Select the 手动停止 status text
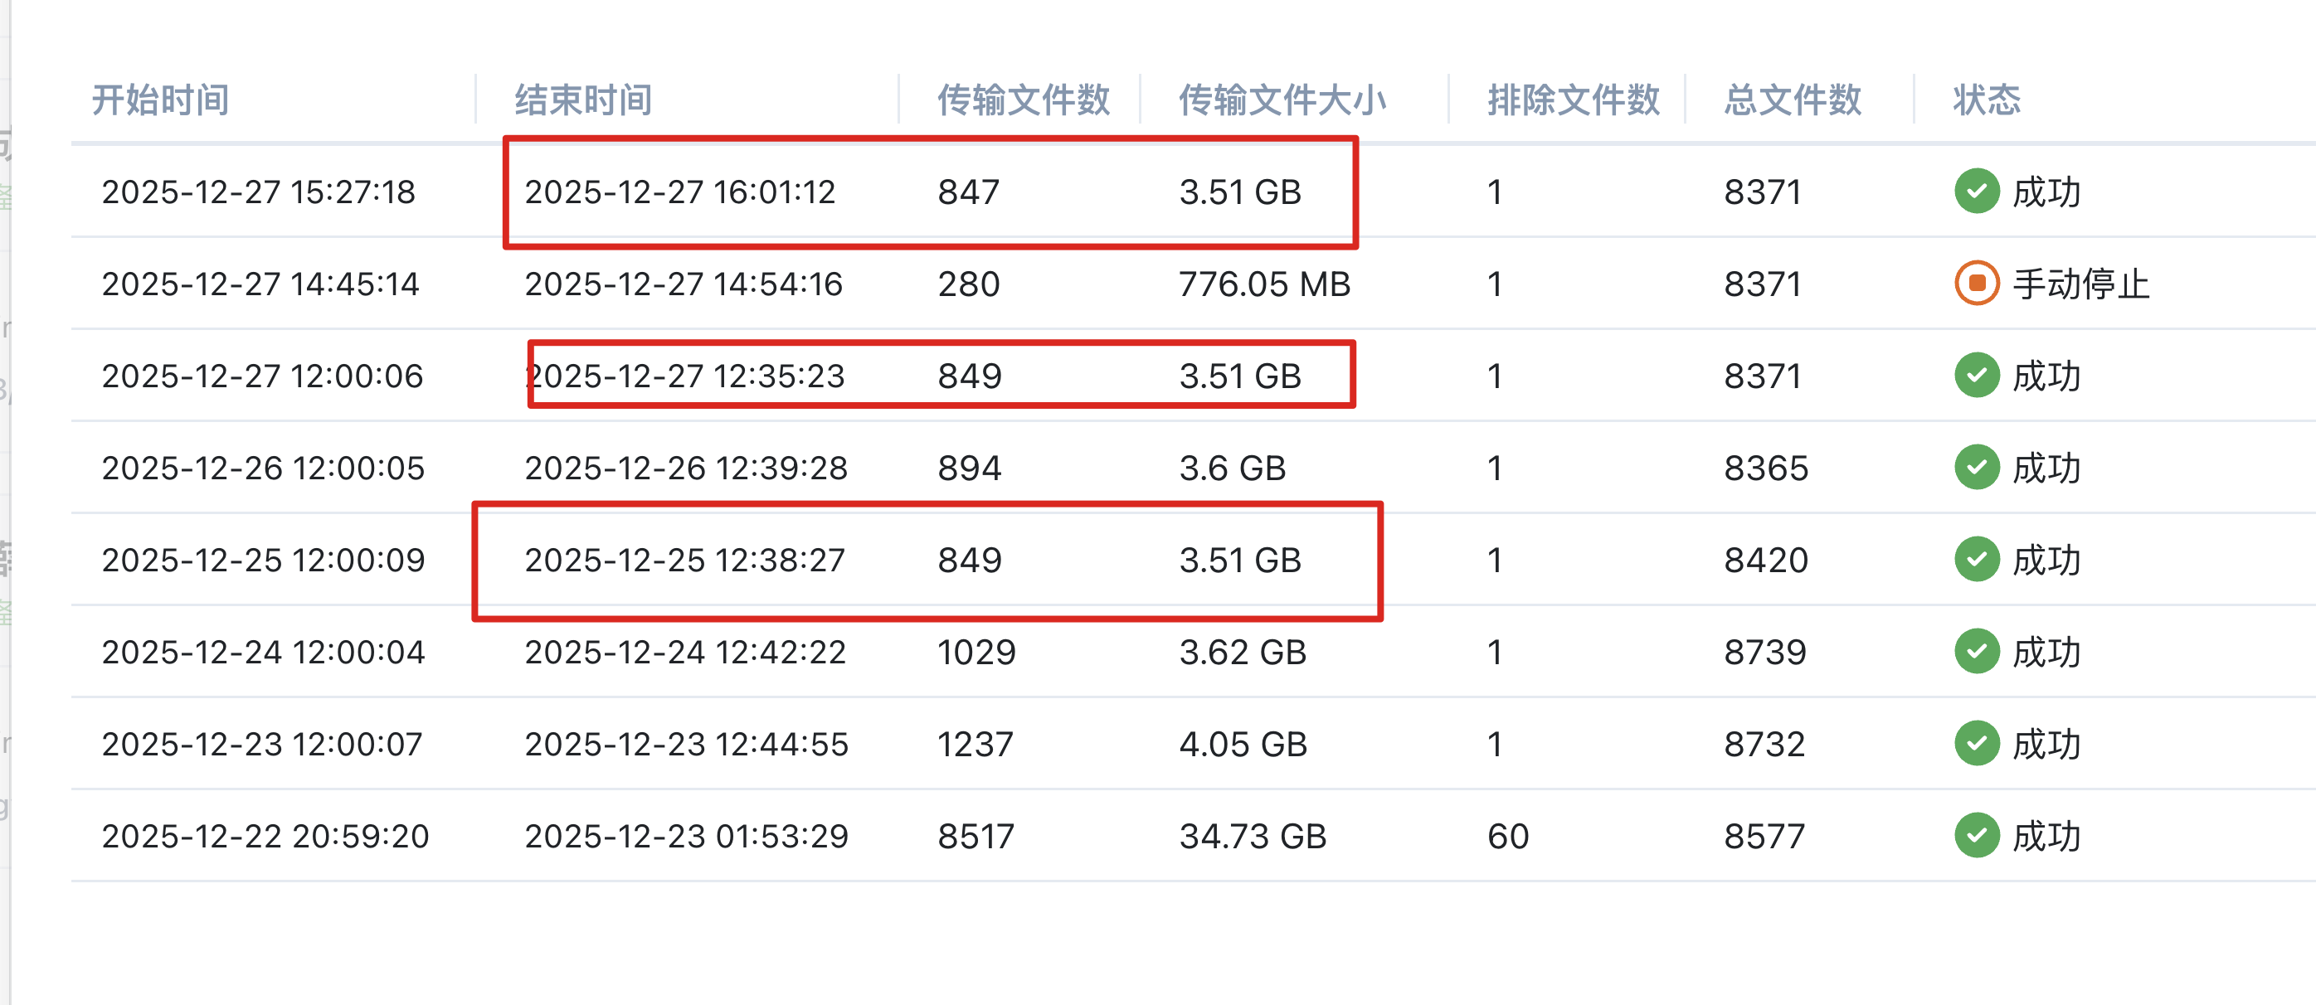Viewport: 2316px width, 1005px height. pyautogui.click(x=2080, y=284)
